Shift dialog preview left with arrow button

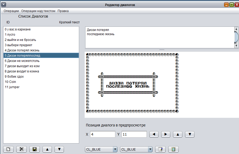coord(154,134)
